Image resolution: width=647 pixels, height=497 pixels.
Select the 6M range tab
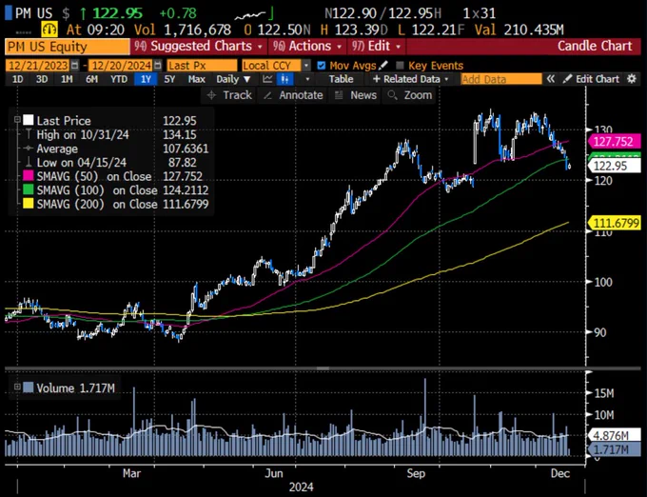[91, 79]
